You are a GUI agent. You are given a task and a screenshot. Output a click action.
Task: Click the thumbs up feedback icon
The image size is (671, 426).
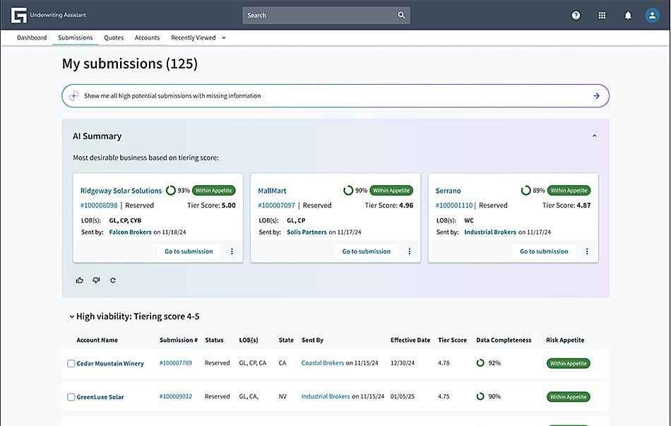click(79, 280)
